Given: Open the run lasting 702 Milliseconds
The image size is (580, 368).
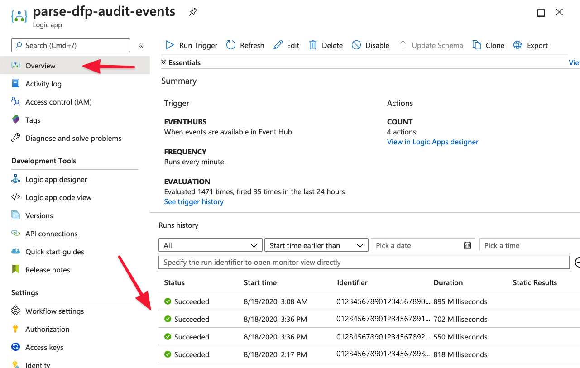Looking at the screenshot, I should 369,319.
